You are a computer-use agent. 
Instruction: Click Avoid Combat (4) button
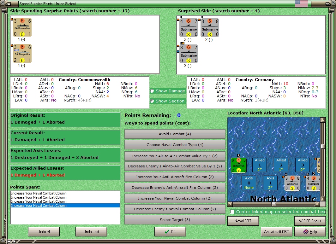coord(175,134)
